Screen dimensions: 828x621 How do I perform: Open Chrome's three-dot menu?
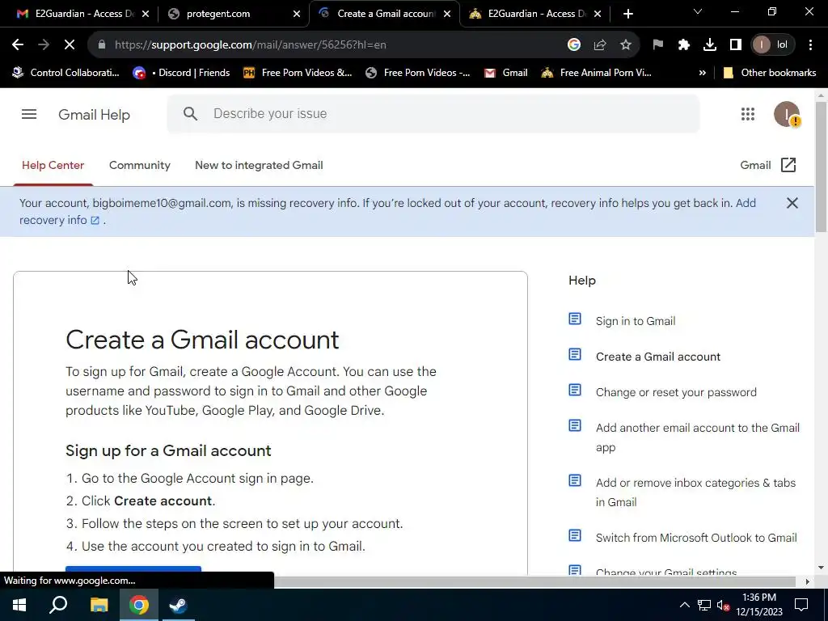pos(810,45)
